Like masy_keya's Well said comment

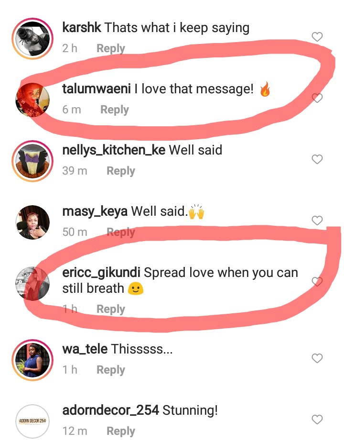(317, 221)
